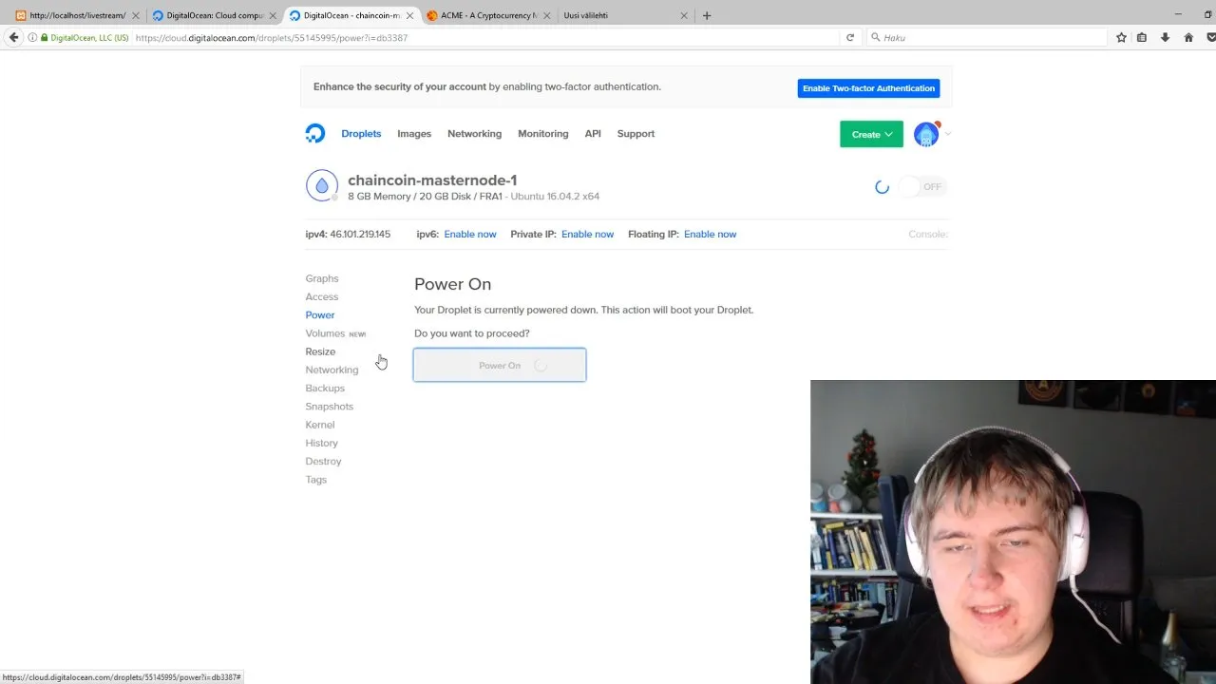Select Kernel in the droplet sidebar
This screenshot has height=684, width=1216.
tap(320, 425)
